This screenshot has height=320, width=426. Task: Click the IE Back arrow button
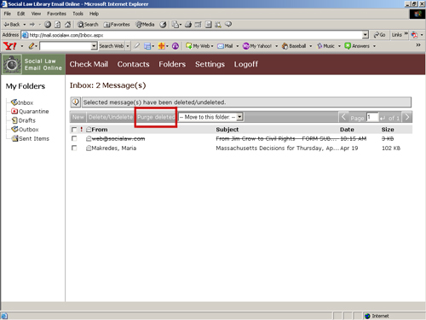click(x=11, y=25)
